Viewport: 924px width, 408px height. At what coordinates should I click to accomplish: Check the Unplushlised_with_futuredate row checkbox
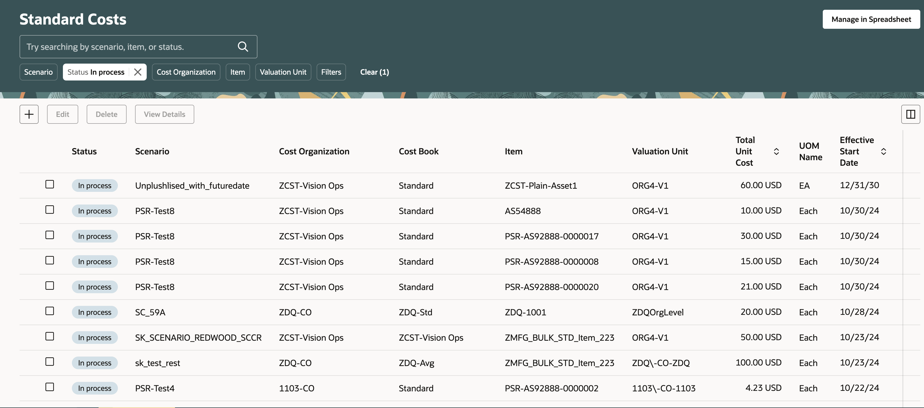(x=50, y=184)
